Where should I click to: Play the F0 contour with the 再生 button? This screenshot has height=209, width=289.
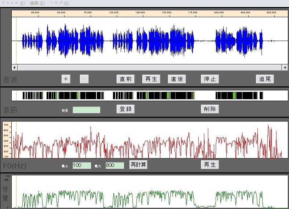(x=210, y=164)
